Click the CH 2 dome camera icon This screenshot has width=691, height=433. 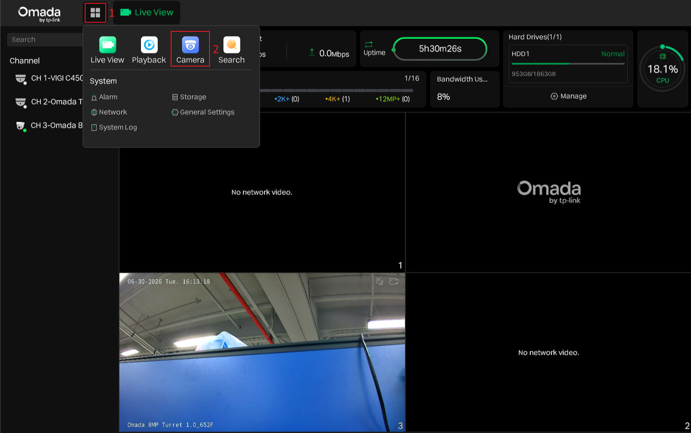(x=21, y=102)
